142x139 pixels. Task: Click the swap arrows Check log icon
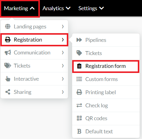click(x=79, y=105)
